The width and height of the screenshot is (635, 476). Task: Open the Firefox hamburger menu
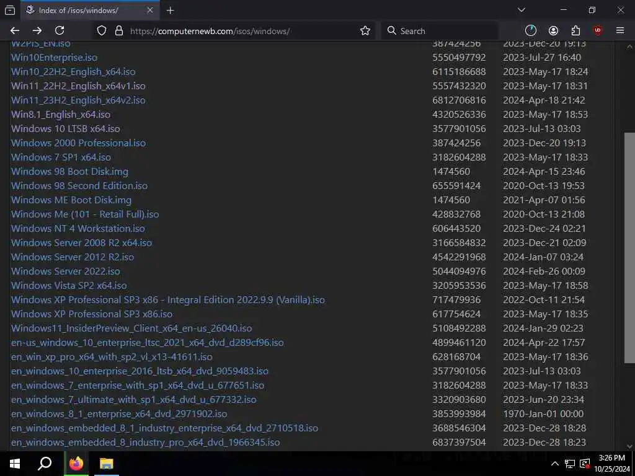(x=620, y=31)
